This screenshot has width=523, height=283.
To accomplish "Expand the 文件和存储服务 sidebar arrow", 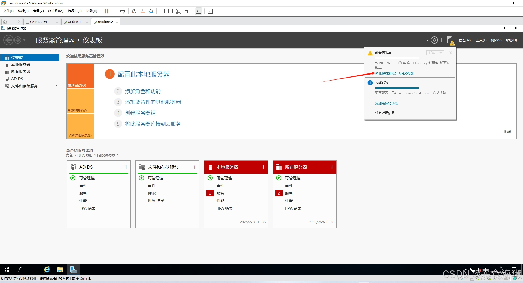I will (56, 86).
